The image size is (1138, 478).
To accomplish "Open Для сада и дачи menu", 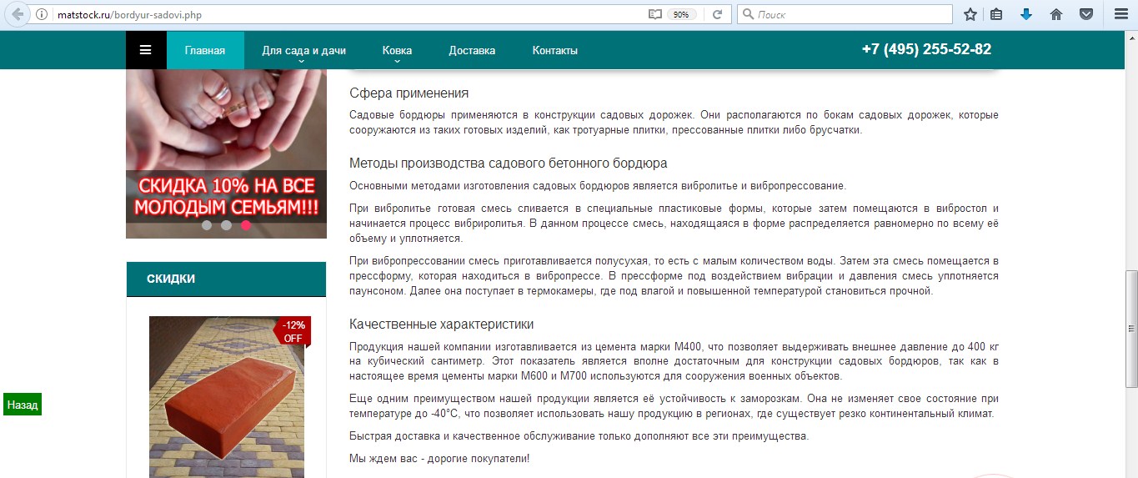I will pos(303,50).
